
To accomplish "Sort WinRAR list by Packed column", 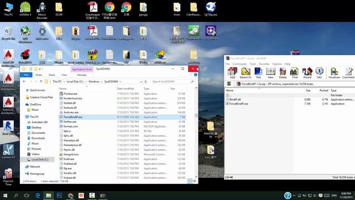I will (324, 90).
